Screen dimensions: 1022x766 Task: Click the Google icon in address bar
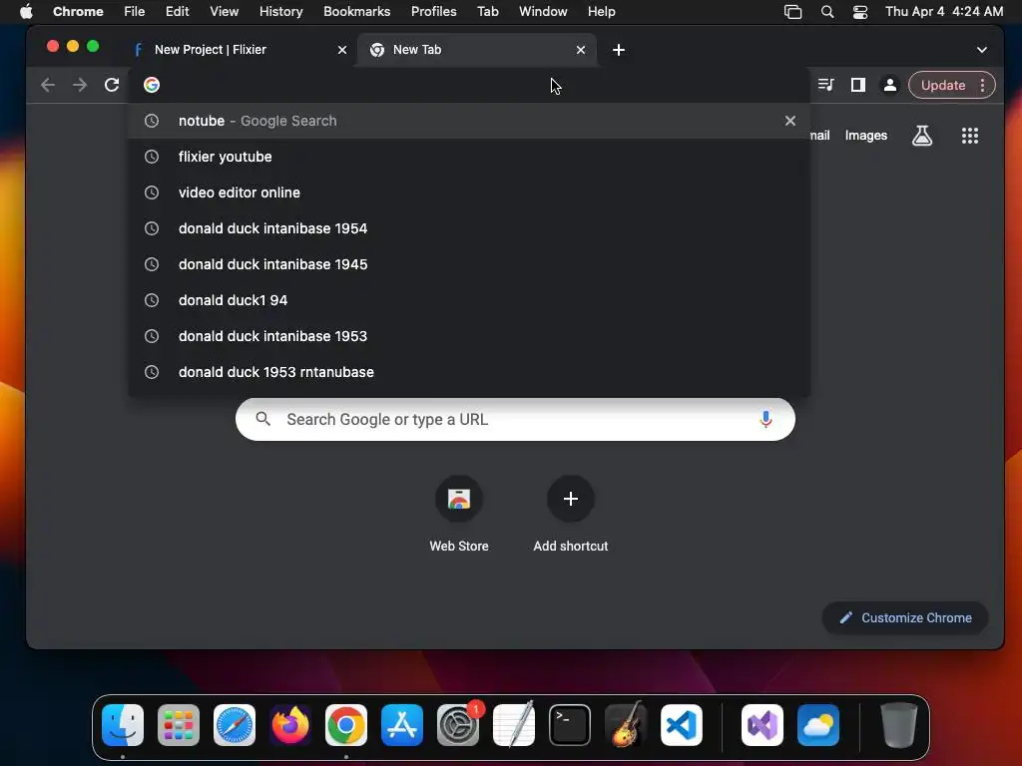152,86
